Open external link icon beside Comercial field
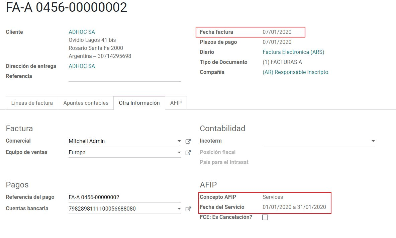 (x=188, y=141)
